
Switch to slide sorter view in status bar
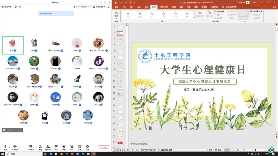tap(233, 150)
